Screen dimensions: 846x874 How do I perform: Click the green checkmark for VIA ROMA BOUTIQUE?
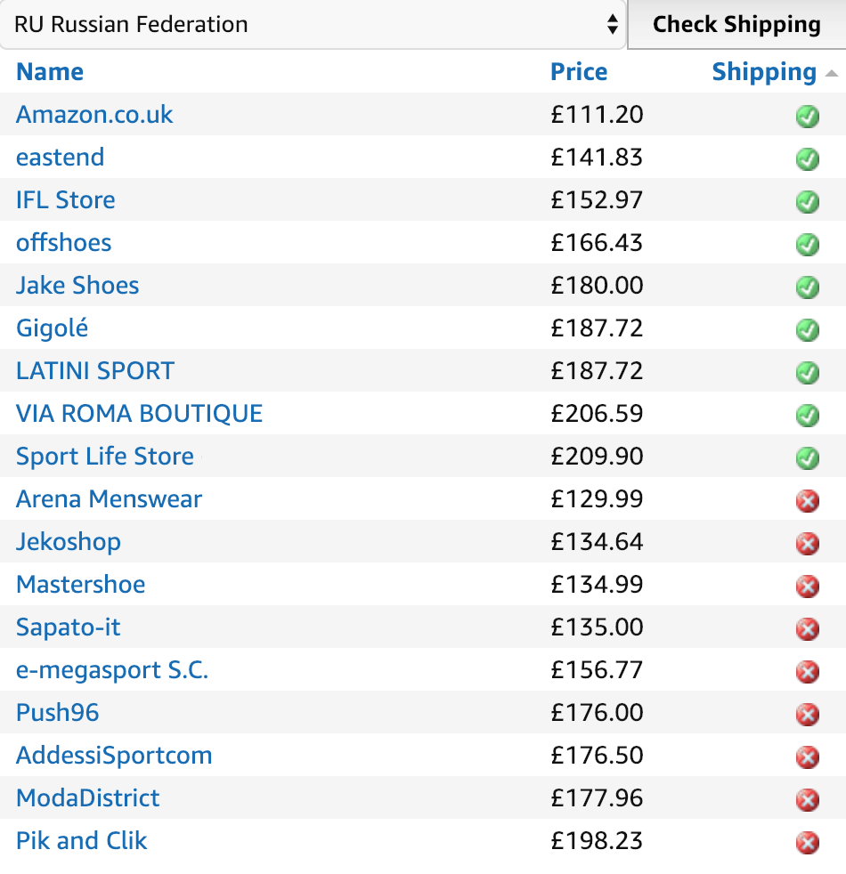coord(807,415)
